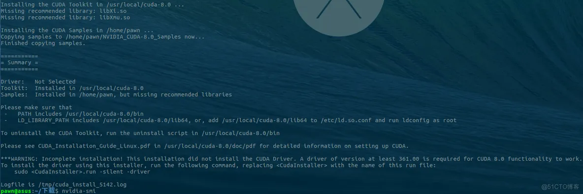Click the 'PATH includes /usr/local/cuda-8.0/bin' line

click(x=74, y=114)
